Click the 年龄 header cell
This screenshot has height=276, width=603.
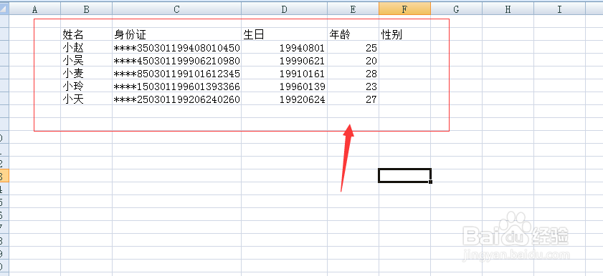click(353, 34)
